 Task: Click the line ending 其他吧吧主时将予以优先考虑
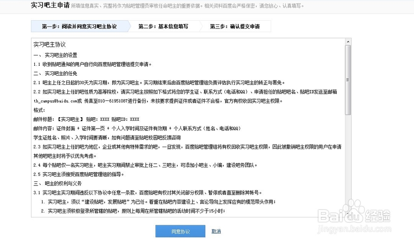pyautogui.click(x=65, y=156)
